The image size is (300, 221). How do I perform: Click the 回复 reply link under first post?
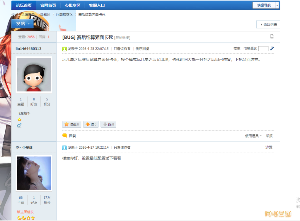pos(73,136)
